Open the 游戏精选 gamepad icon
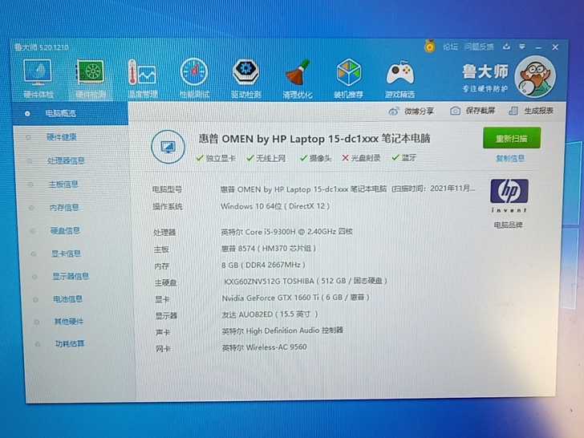 (x=399, y=79)
